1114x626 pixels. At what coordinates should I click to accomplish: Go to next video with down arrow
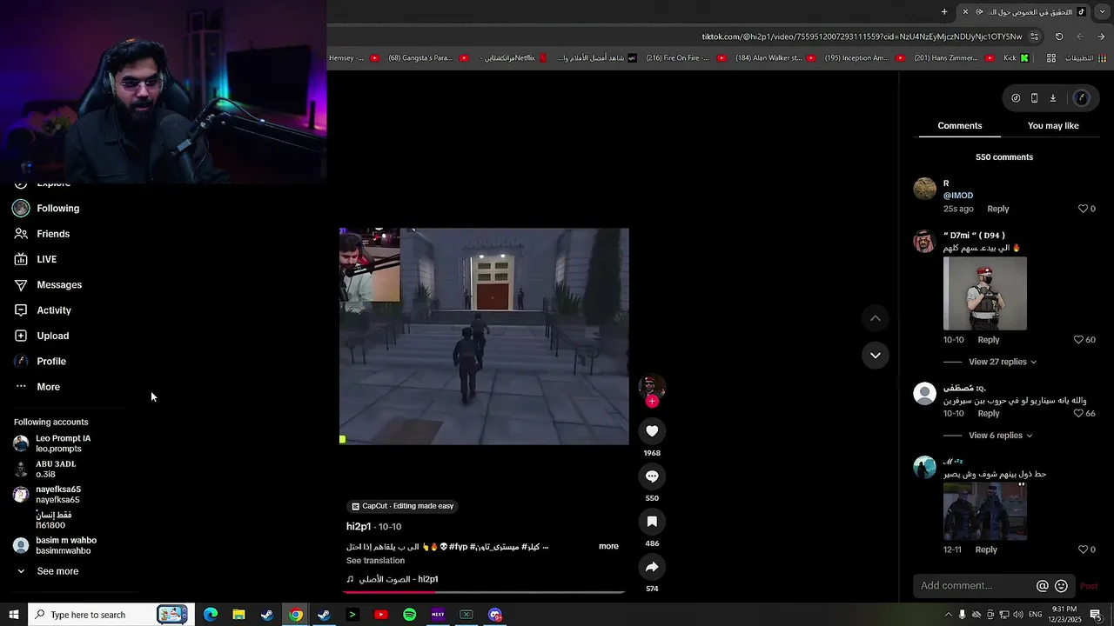pos(876,355)
